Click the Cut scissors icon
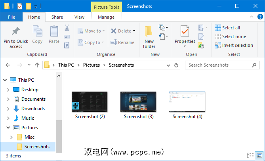 (67, 28)
